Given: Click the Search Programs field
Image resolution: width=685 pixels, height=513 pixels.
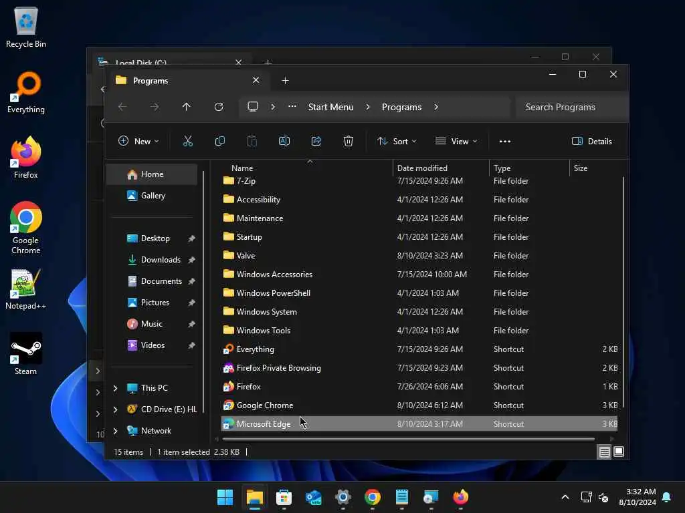Looking at the screenshot, I should [x=571, y=107].
